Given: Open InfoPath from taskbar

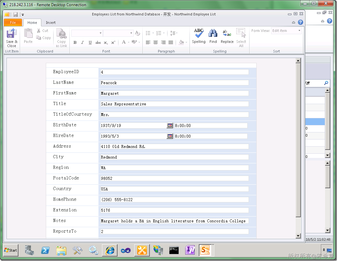Looking at the screenshot, I should [190, 250].
